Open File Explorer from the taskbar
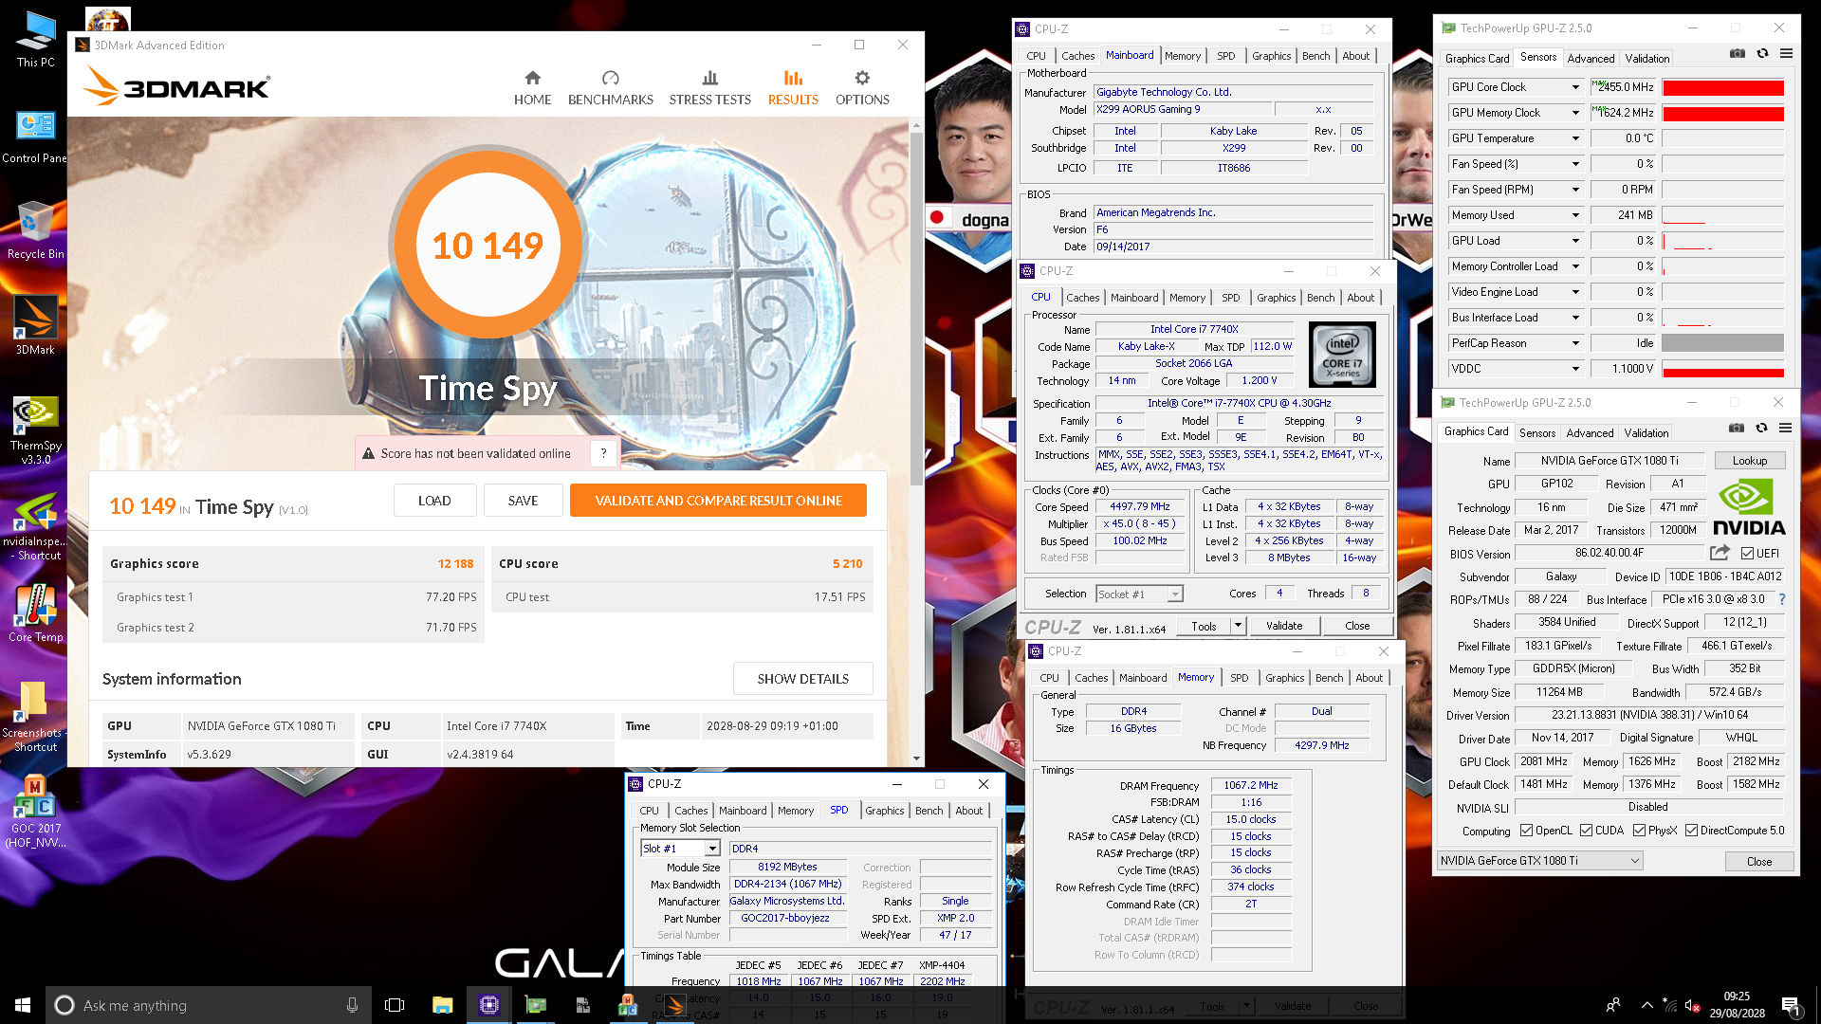1821x1024 pixels. (x=442, y=1005)
